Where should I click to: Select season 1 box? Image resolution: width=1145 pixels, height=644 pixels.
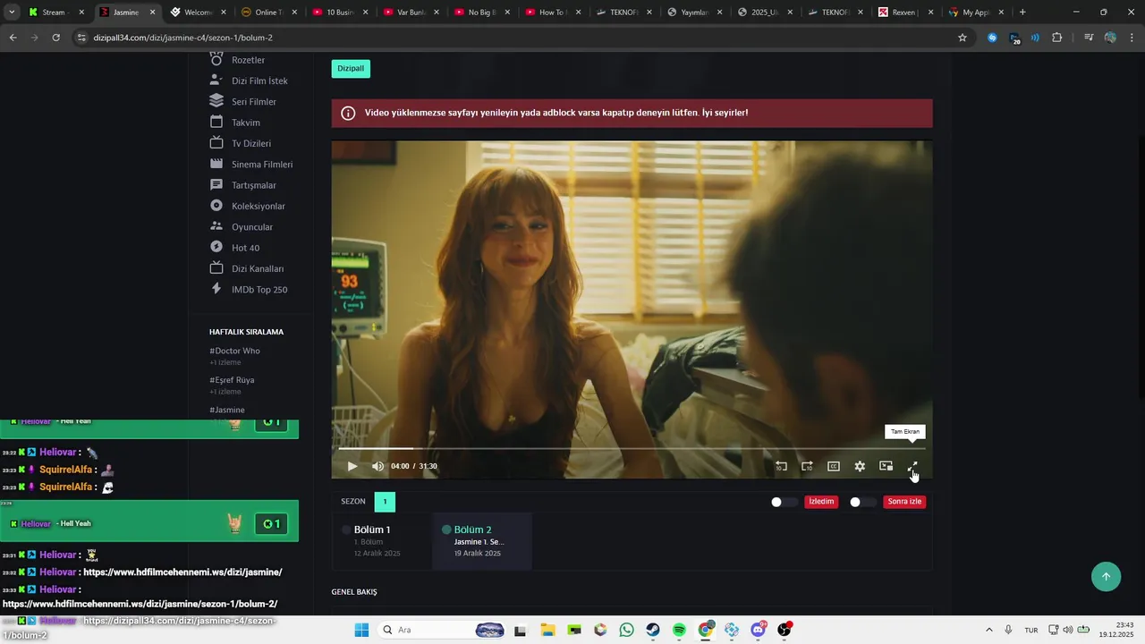385,502
